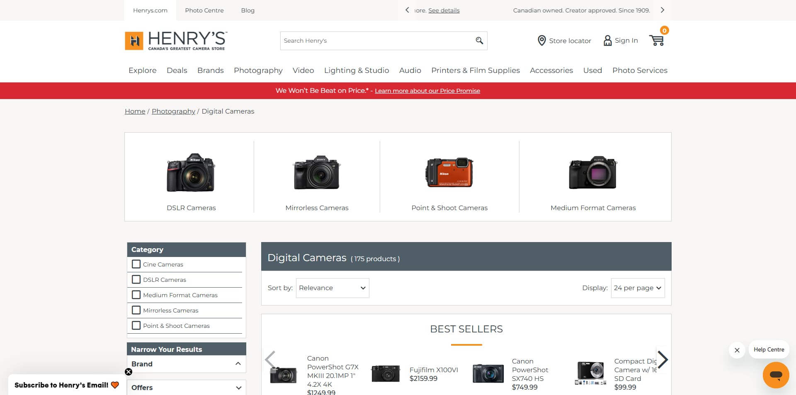Open the Mirrorless Cameras category image

coord(317,173)
